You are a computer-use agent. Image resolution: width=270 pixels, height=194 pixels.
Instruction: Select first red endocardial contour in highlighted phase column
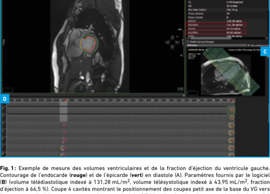(x=64, y=125)
